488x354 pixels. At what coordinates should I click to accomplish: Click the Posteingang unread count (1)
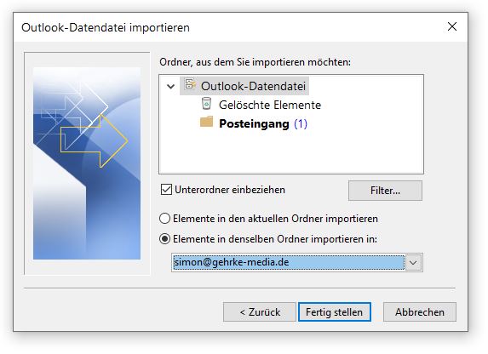click(x=301, y=123)
